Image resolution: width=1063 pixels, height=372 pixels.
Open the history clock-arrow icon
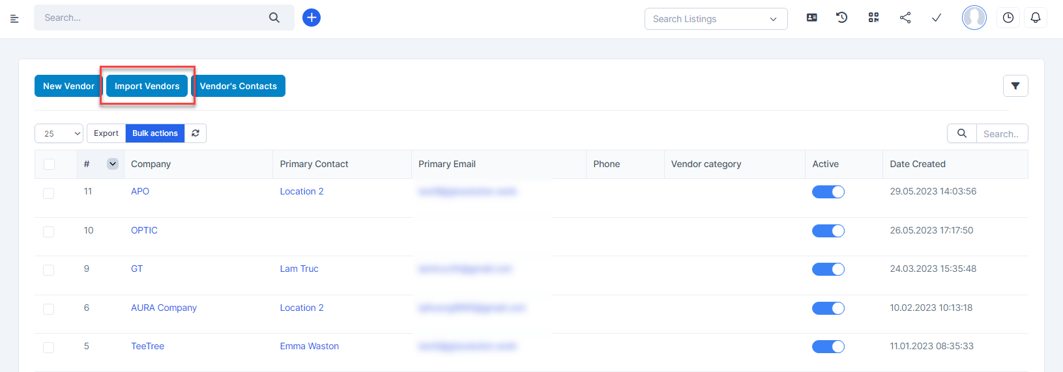(x=842, y=18)
